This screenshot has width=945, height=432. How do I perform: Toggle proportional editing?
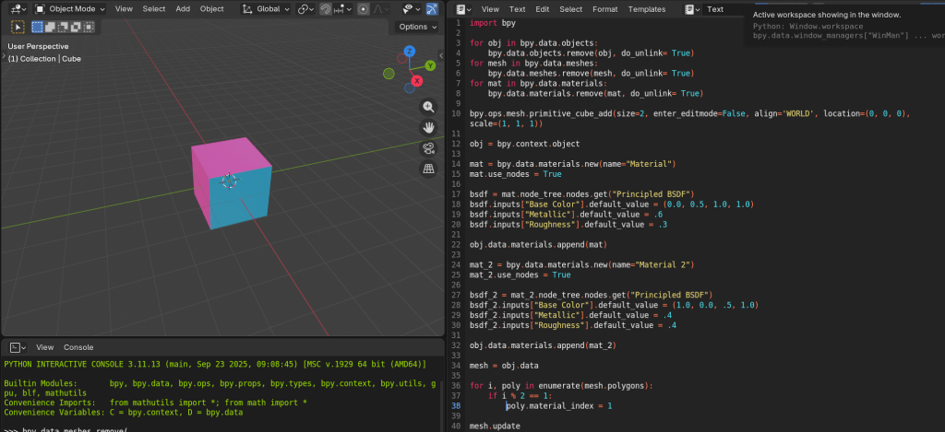click(x=364, y=9)
